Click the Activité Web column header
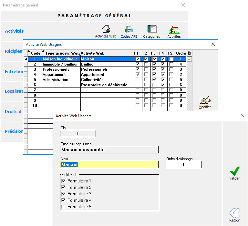The height and width of the screenshot is (226, 248). (x=93, y=53)
